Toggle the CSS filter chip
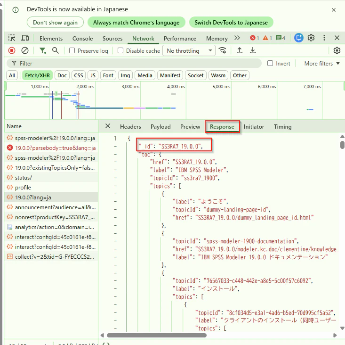Image resolution: width=345 pixels, height=345 pixels. click(79, 75)
